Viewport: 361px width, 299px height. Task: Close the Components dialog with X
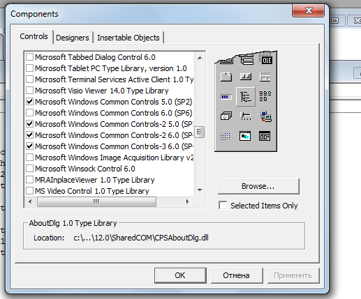coord(309,10)
